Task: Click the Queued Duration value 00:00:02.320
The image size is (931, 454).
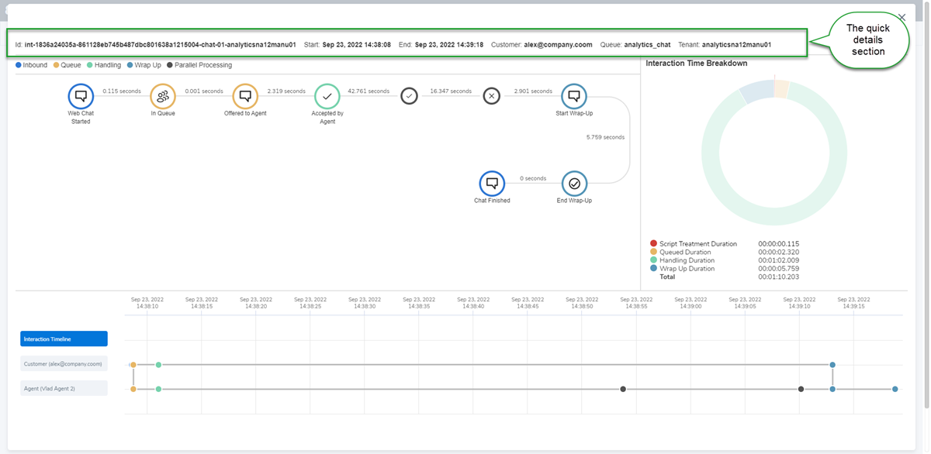Action: point(778,252)
